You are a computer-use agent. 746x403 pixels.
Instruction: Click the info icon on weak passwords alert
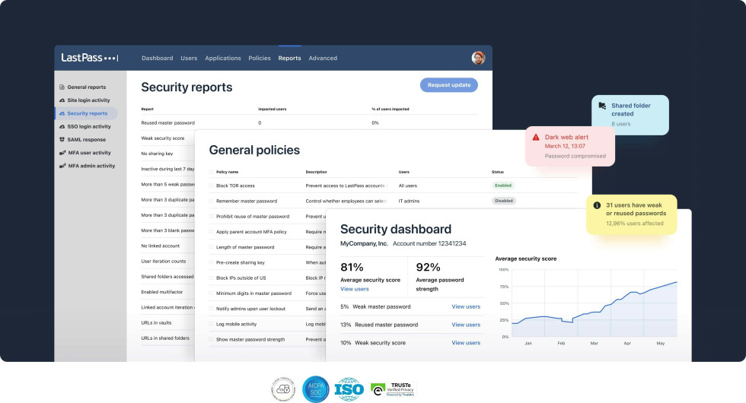click(x=598, y=205)
